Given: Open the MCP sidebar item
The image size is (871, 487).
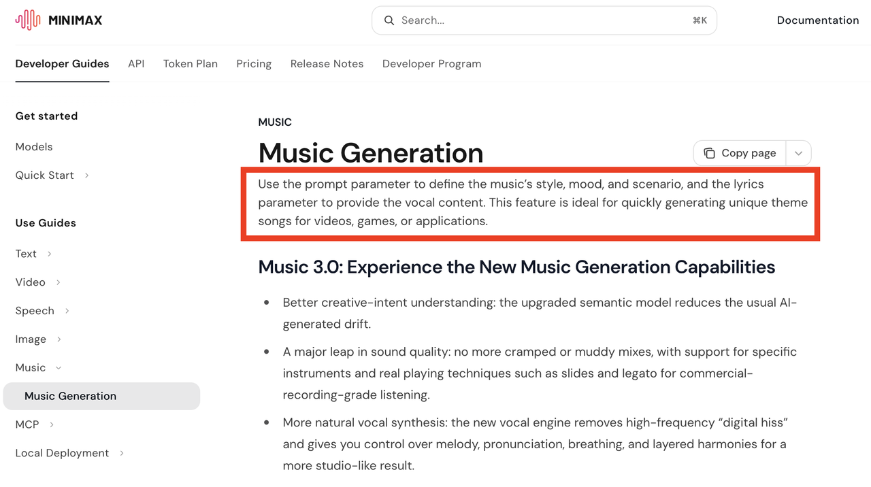Looking at the screenshot, I should [x=27, y=424].
